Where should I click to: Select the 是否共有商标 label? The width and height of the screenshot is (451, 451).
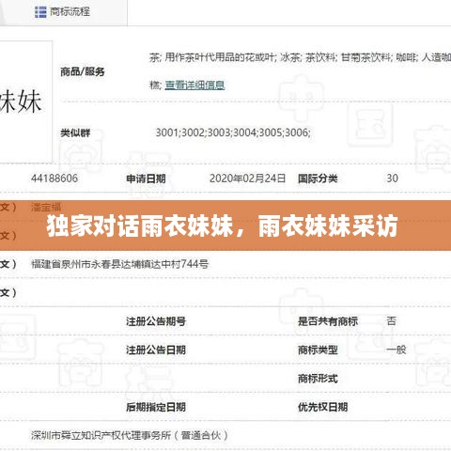click(x=328, y=321)
